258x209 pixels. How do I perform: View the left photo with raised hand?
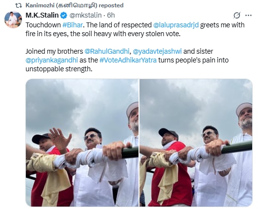pos(82,143)
